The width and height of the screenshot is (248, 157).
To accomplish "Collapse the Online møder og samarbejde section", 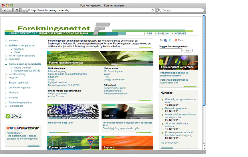I will click(x=6, y=64).
